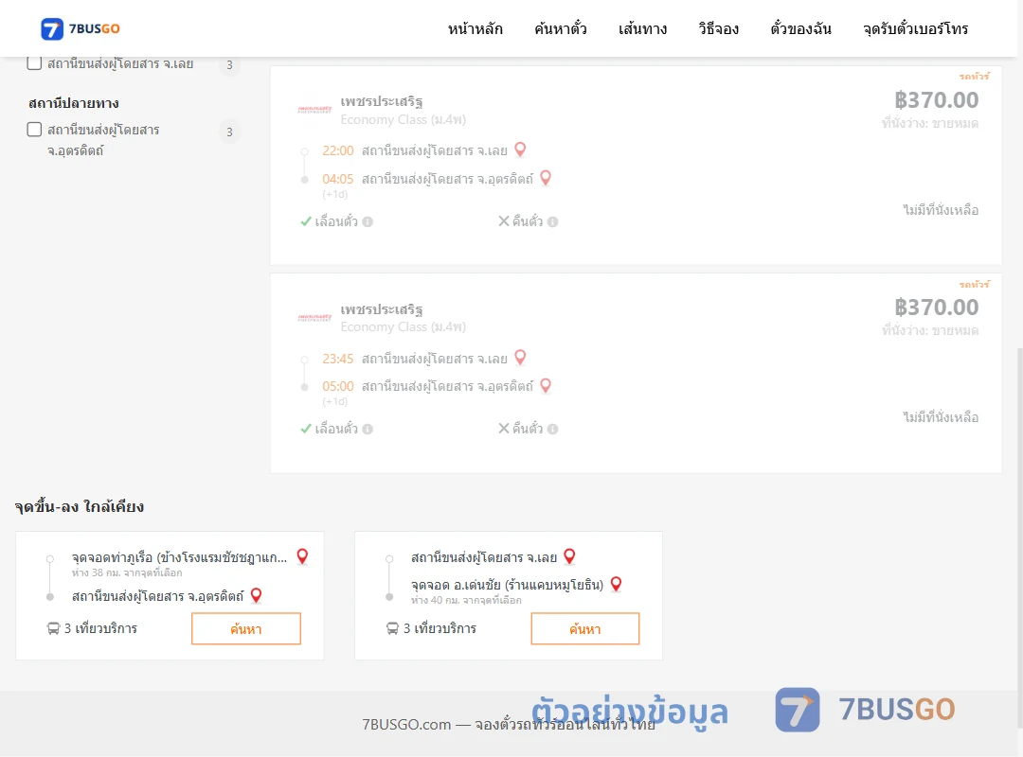Tick the สถานีขนส่งผู้โดยสาร จ.เลย filter checkbox
This screenshot has width=1023, height=757.
pyautogui.click(x=35, y=63)
